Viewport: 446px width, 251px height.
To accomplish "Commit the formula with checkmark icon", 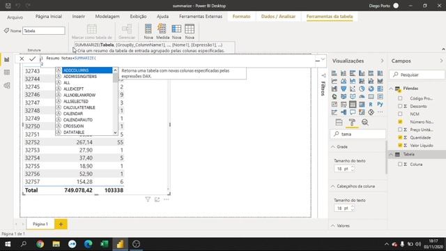I will pyautogui.click(x=33, y=59).
